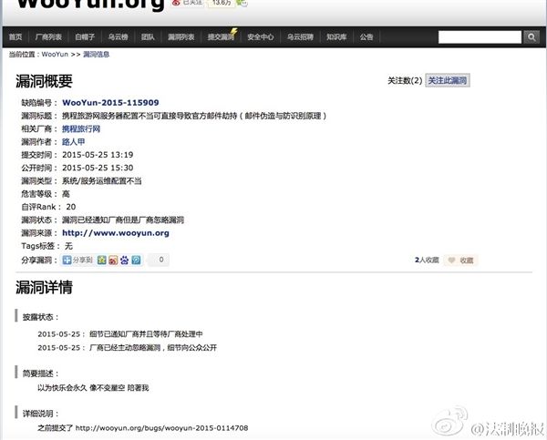Open the author link 路人甲
547x440 pixels.
click(x=74, y=142)
